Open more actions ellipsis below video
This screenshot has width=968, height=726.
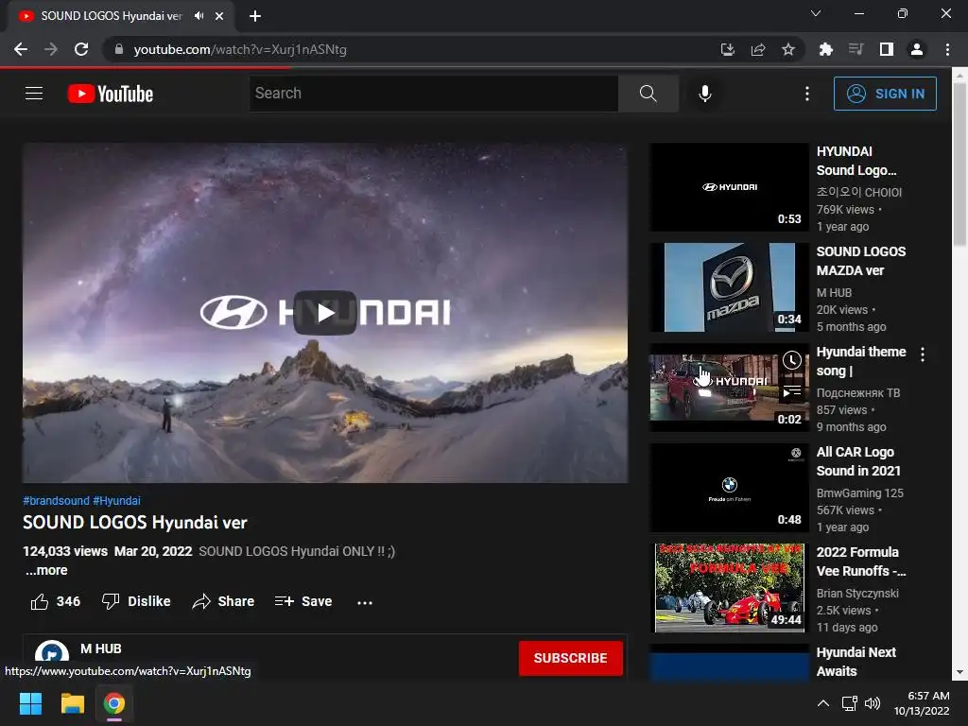click(x=365, y=602)
